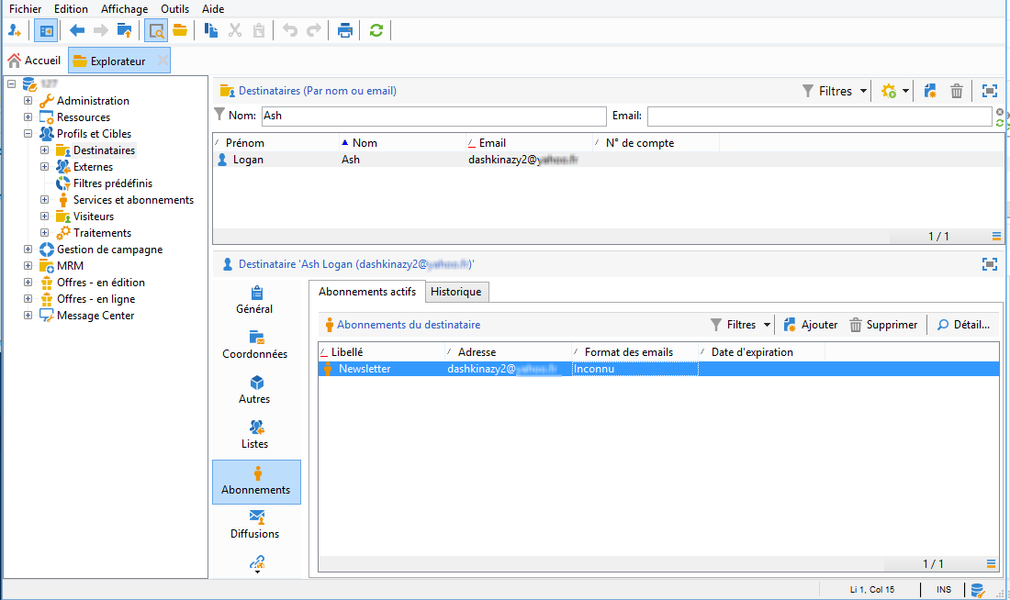Maximize the recipients list panel

coord(990,91)
